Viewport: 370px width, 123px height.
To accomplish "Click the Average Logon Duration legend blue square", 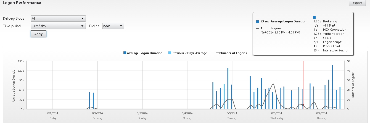I will 125,53.
